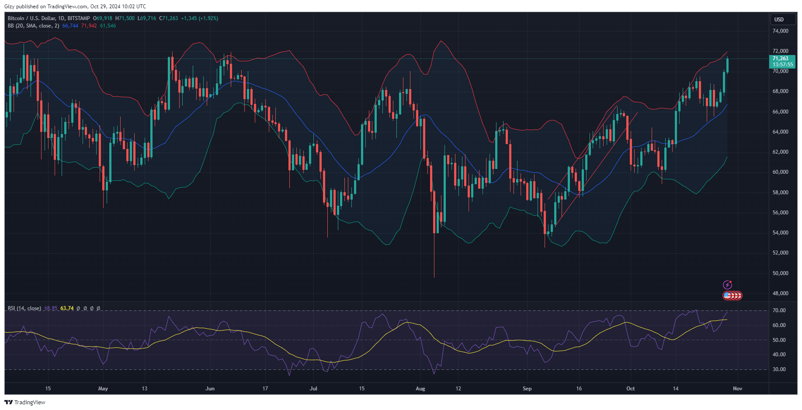Click the 13 date label after May
The image size is (802, 410).
(145, 389)
